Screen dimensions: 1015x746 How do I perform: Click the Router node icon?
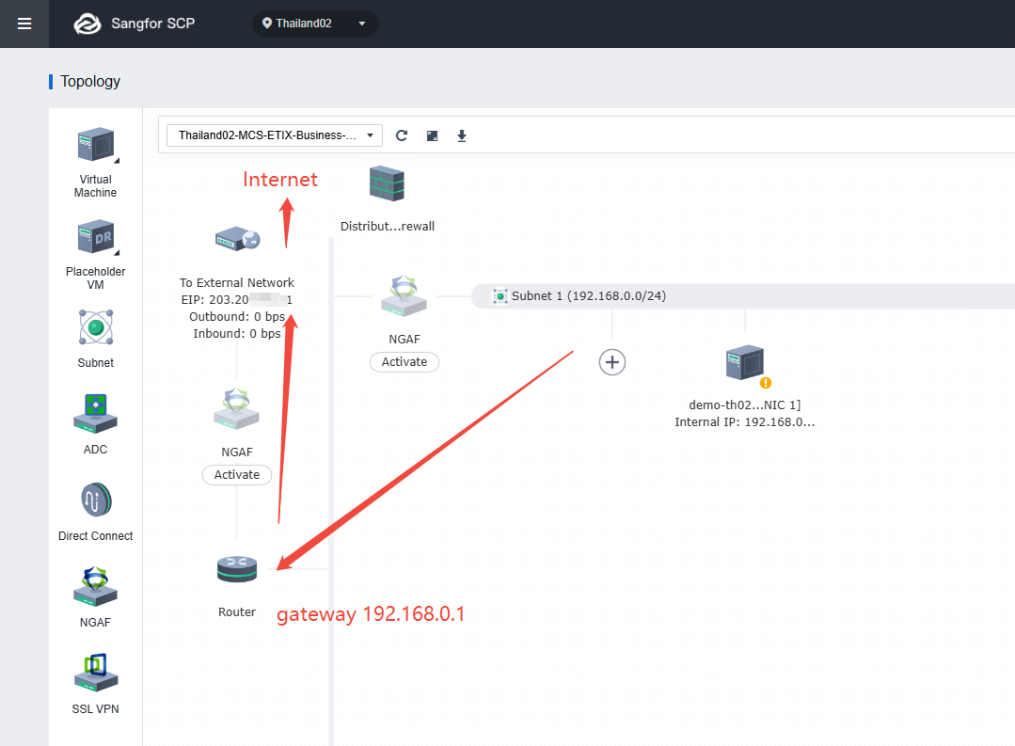point(237,568)
